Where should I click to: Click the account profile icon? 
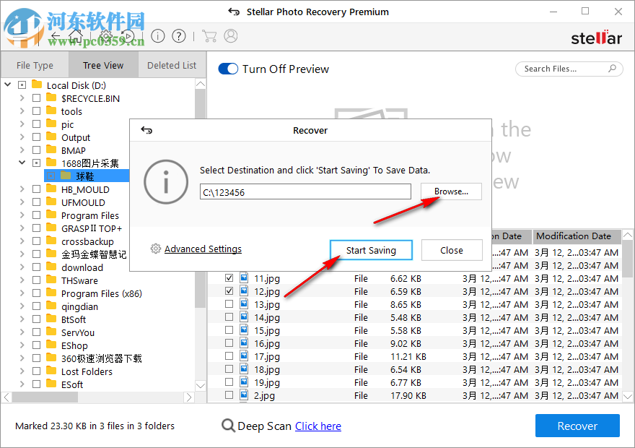[230, 35]
